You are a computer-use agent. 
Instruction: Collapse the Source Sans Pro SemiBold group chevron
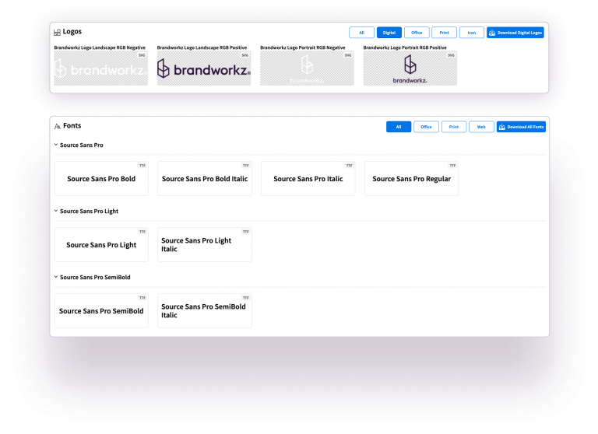[56, 277]
